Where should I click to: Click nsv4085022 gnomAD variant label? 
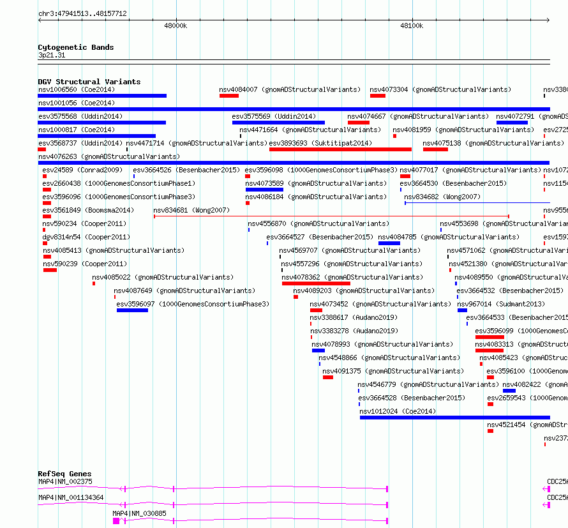pyautogui.click(x=163, y=277)
